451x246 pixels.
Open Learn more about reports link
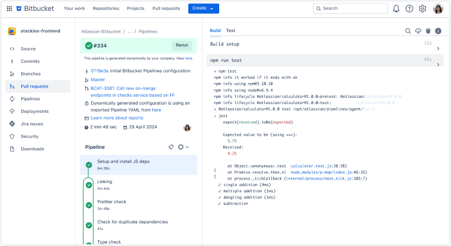[x=117, y=118]
